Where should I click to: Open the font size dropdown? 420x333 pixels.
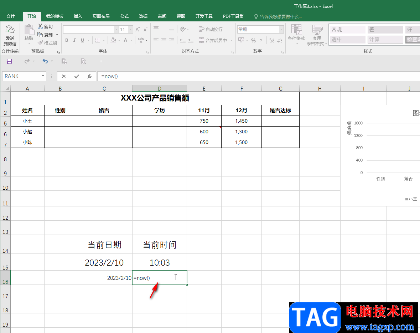[130, 30]
